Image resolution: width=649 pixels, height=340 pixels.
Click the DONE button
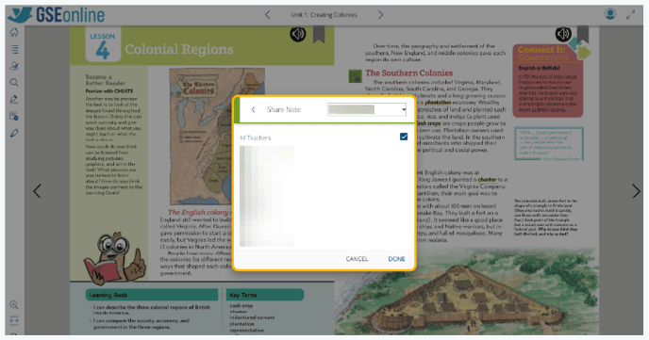point(396,259)
